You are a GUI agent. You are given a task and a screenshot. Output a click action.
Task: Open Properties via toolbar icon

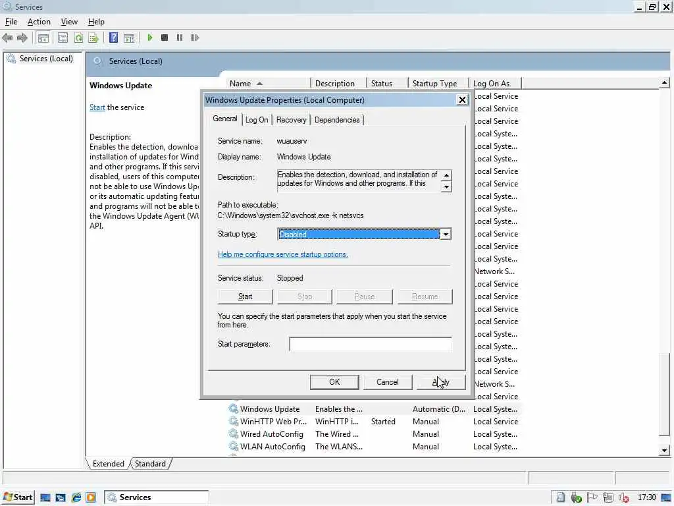point(63,38)
